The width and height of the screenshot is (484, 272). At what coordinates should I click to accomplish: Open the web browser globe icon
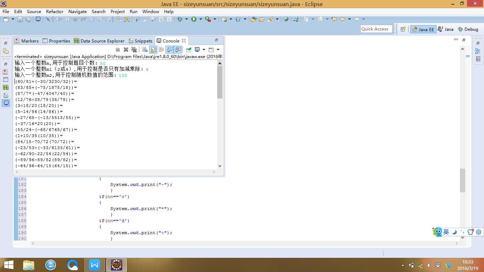(x=286, y=19)
